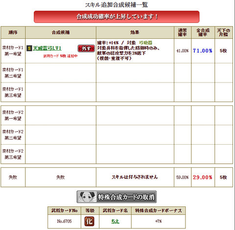Click the 特殊合成カードボーナス header
The height and width of the screenshot is (230, 235).
click(x=158, y=210)
